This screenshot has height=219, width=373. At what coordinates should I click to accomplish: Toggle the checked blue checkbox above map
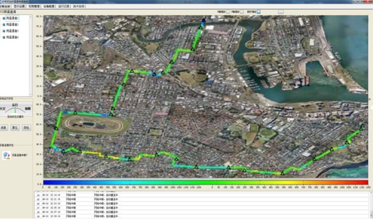click(x=259, y=12)
